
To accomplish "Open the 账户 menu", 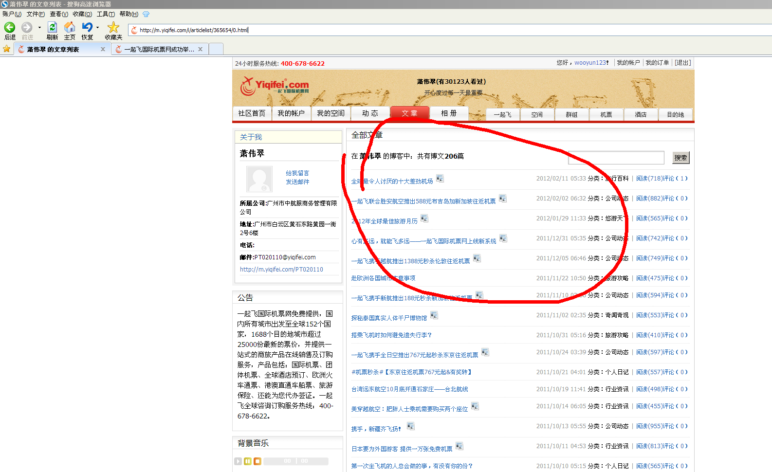I will 12,14.
